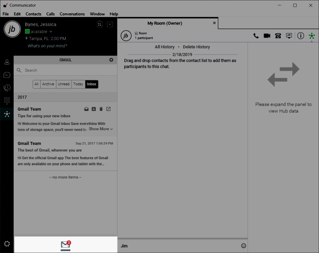Click the Bynes, Jessica name

pos(41,24)
